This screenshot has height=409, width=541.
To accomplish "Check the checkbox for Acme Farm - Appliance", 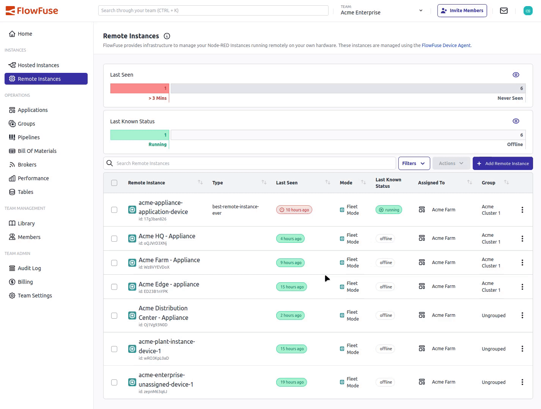I will [x=114, y=263].
